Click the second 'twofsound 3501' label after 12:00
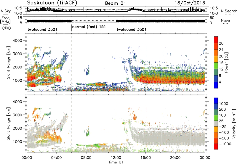 [132, 29]
